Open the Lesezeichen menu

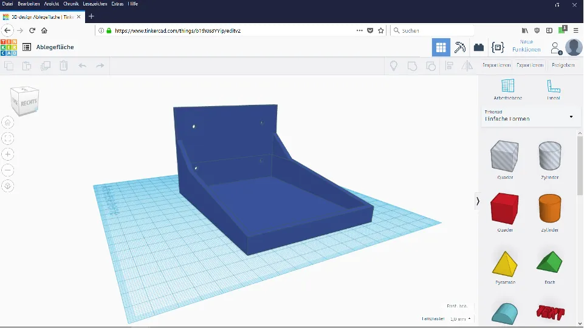(95, 4)
